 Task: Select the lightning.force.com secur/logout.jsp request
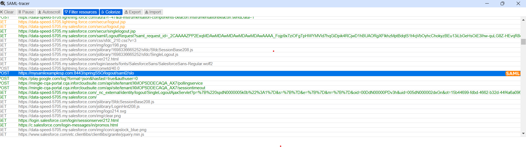260,22
